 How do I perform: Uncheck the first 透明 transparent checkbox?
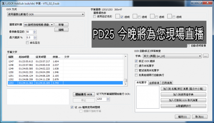(122, 17)
